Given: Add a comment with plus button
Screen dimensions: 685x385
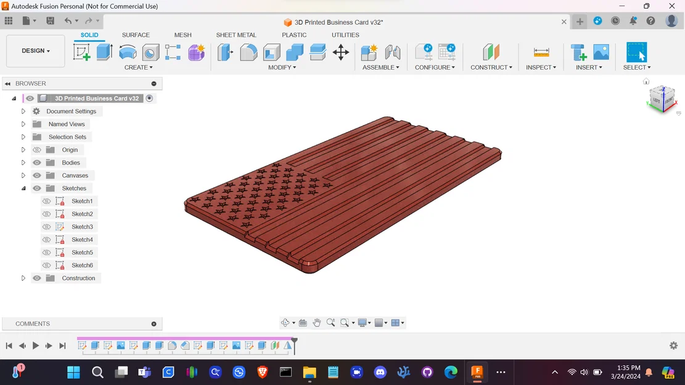Looking at the screenshot, I should point(154,324).
